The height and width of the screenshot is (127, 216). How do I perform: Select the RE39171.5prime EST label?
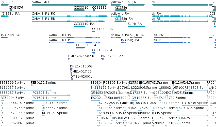click(x=55, y=113)
